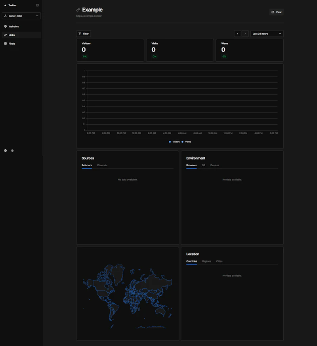Select the Browsers tab
317x346 pixels.
pos(191,165)
